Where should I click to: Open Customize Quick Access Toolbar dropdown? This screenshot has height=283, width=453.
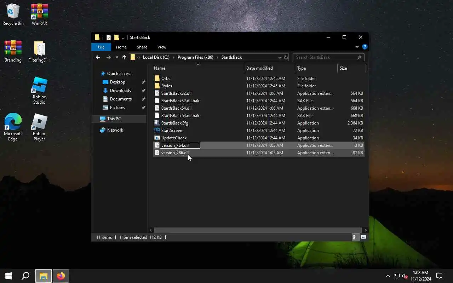tap(123, 37)
